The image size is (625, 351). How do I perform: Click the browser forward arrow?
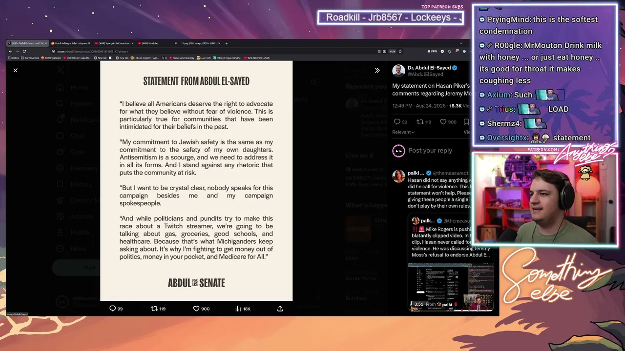[x=17, y=51]
